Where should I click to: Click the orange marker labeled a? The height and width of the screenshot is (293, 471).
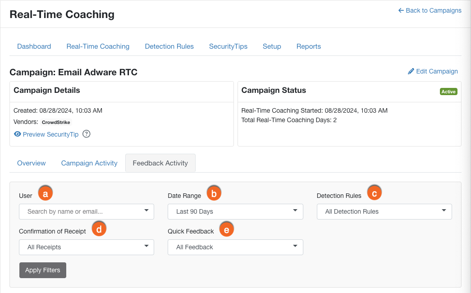coord(46,193)
